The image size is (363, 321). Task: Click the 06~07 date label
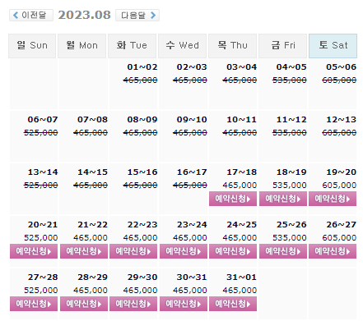click(x=43, y=120)
